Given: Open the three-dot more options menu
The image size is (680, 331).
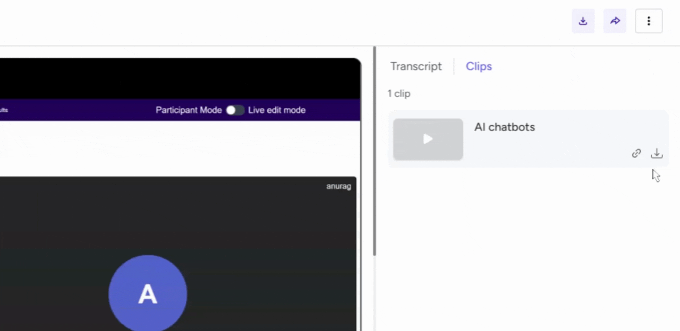Looking at the screenshot, I should tap(649, 21).
